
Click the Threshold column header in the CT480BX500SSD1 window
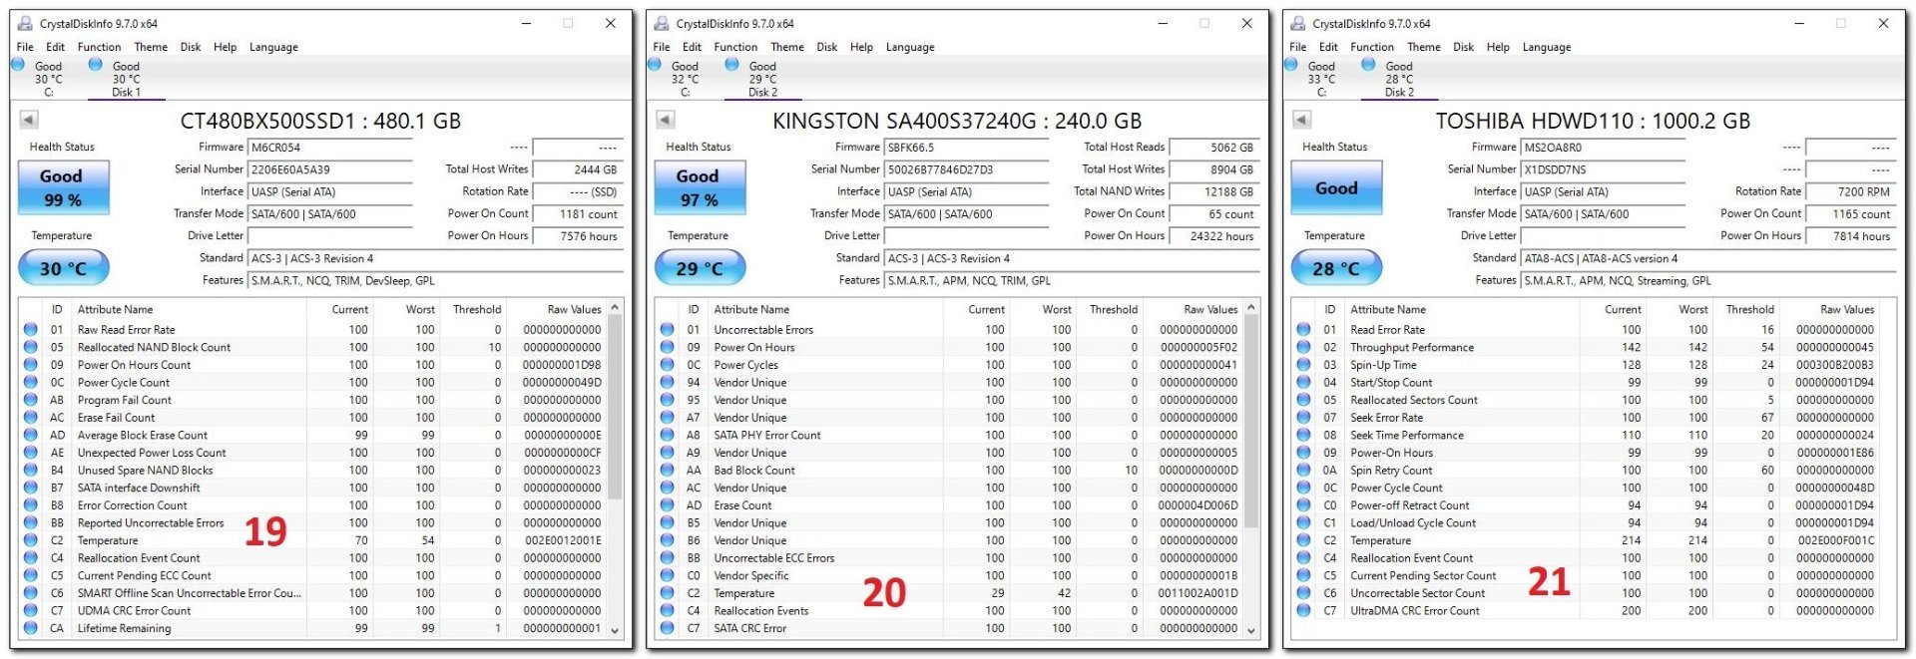[477, 310]
